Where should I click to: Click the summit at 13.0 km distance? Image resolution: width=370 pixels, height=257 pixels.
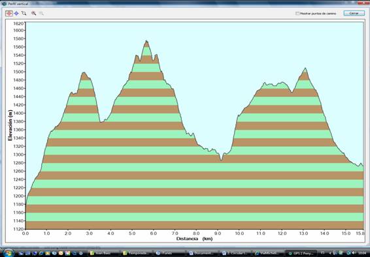305,68
